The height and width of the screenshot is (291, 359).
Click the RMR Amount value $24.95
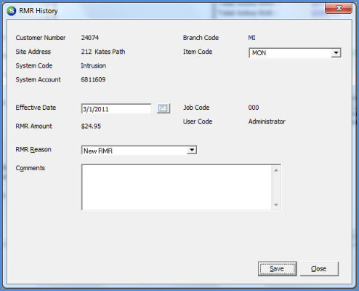click(x=91, y=126)
